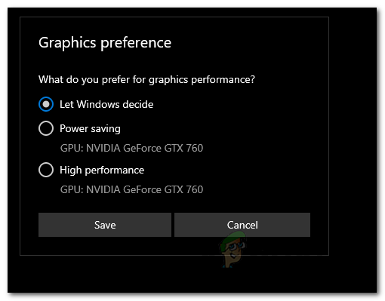The height and width of the screenshot is (301, 385).
Task: Click GPU name under High performance
Action: click(x=131, y=189)
